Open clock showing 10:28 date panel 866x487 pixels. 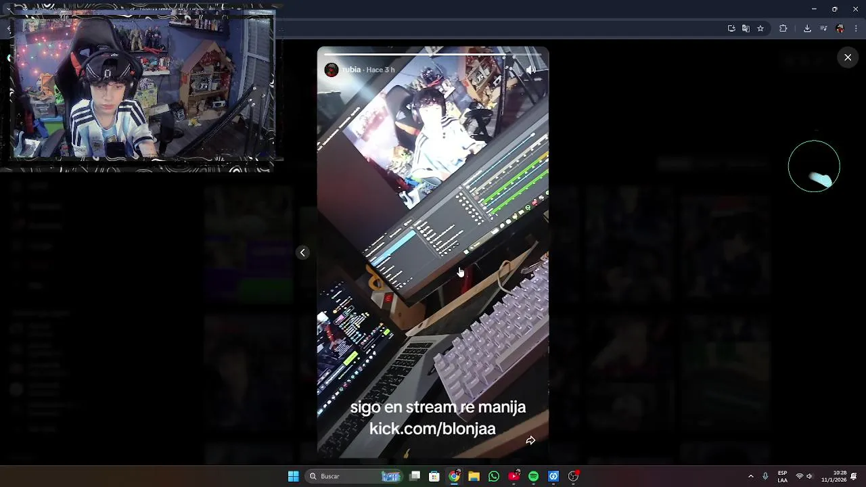834,476
